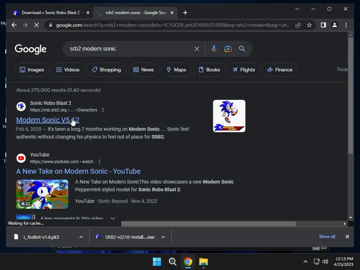
Task: Open Chrome's three-dot menu
Action: 346,25
